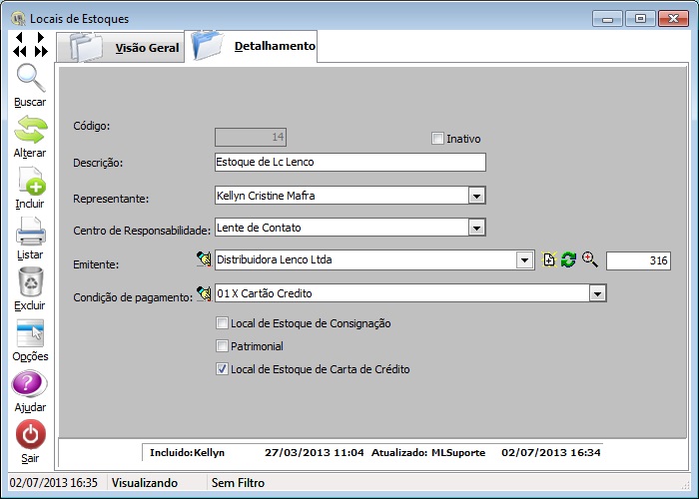
Task: Open the Opções icon in sidebar
Action: pos(30,334)
